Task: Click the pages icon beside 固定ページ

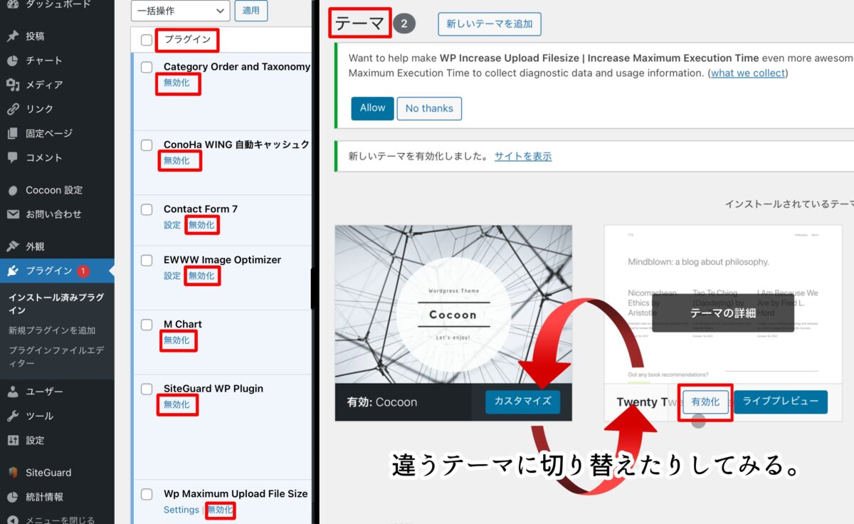Action: 13,133
